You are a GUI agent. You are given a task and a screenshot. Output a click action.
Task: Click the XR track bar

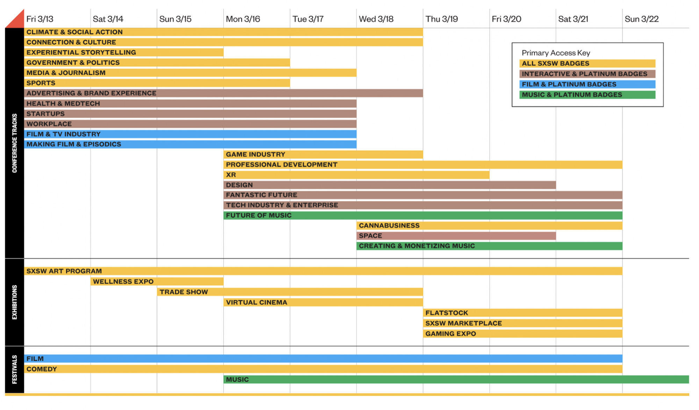(356, 175)
